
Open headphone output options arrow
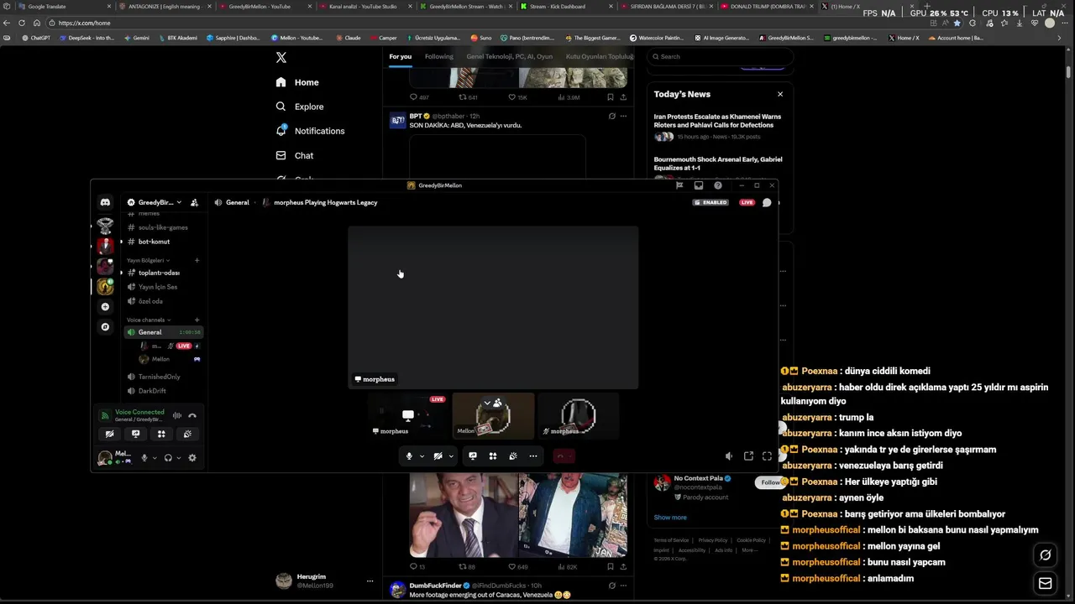pos(178,458)
